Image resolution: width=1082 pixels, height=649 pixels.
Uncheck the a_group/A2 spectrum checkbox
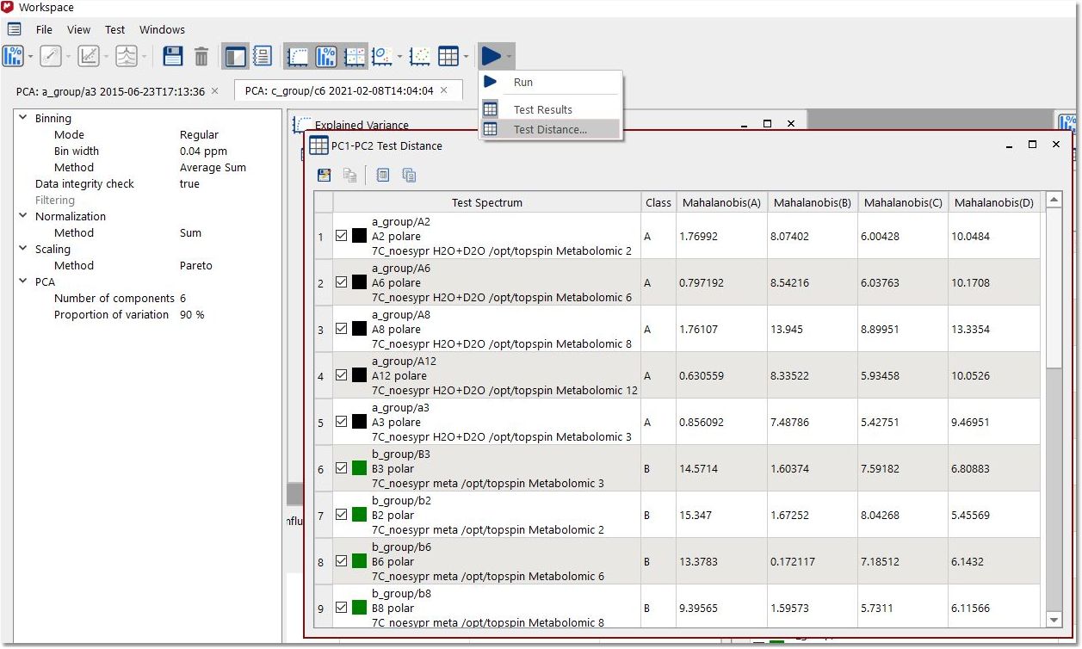point(342,236)
